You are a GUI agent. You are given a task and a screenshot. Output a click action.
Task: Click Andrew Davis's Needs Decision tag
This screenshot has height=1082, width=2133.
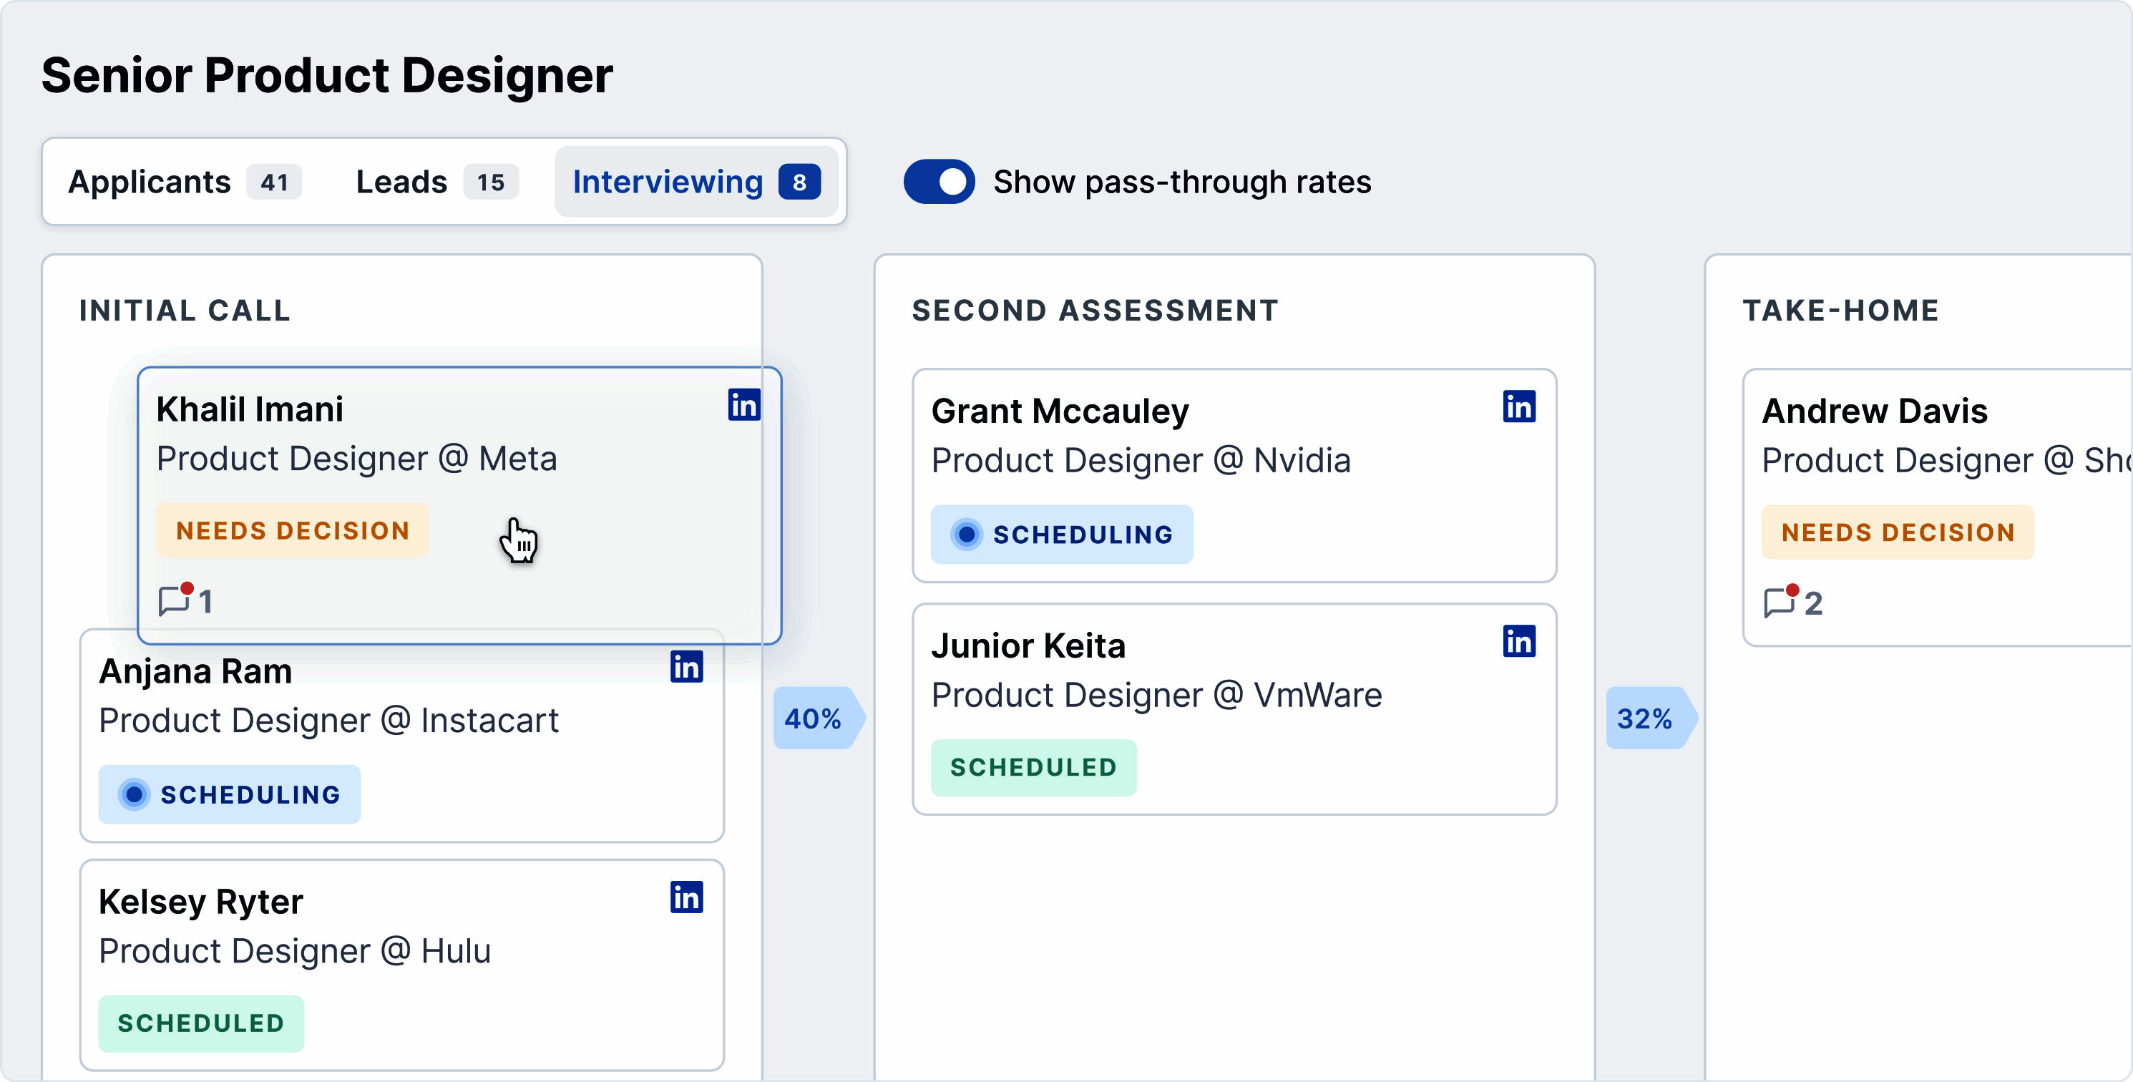[x=1897, y=532]
